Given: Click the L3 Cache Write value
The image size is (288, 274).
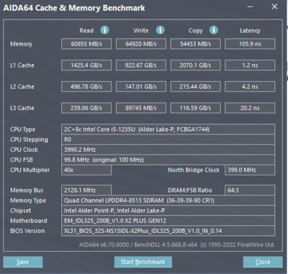Looking at the screenshot, I should pos(141,108).
